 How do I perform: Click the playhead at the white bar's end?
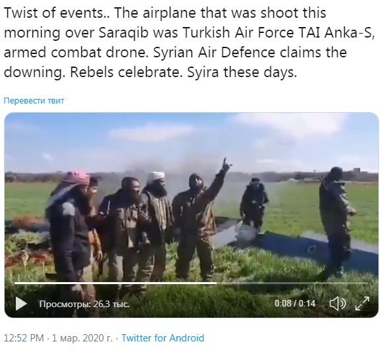point(216,283)
